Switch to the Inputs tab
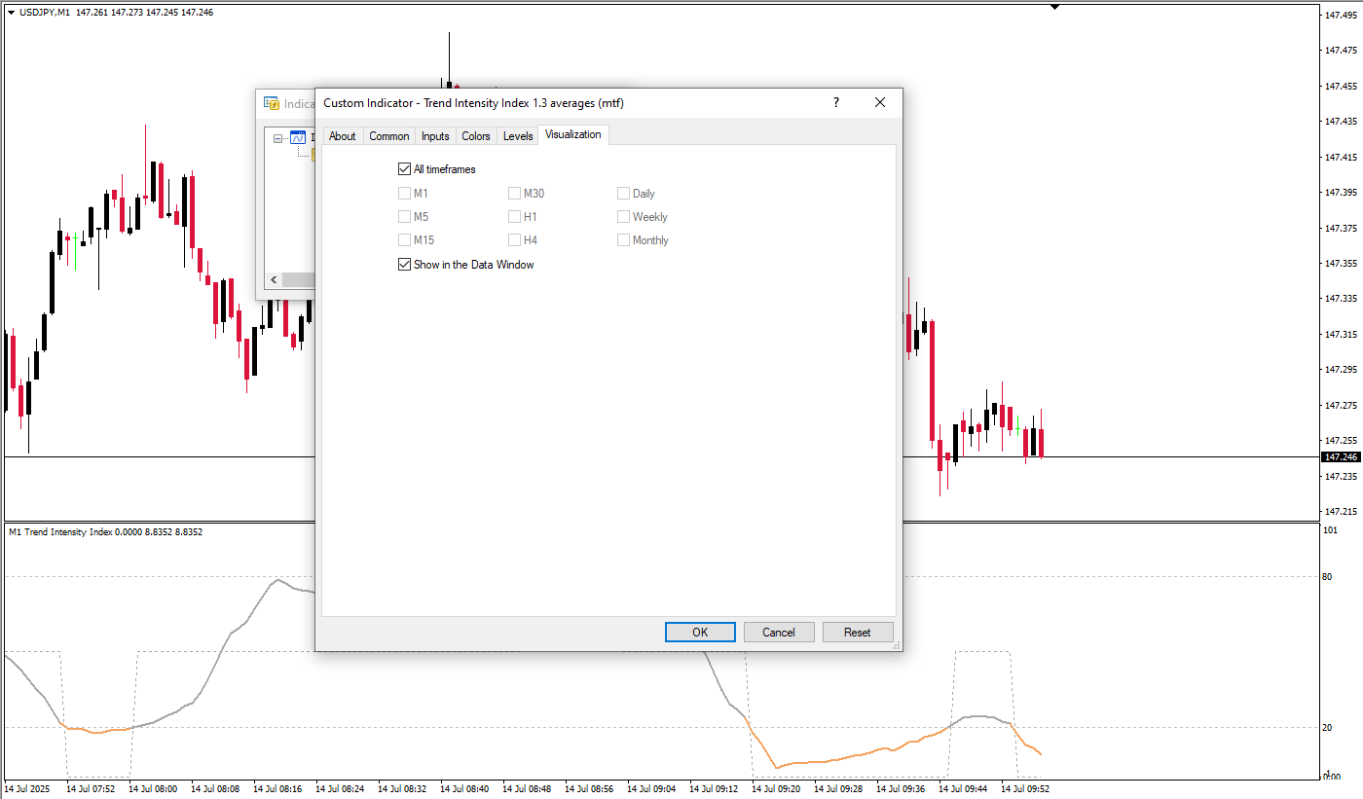Viewport: 1363px width, 799px height. pyautogui.click(x=435, y=136)
